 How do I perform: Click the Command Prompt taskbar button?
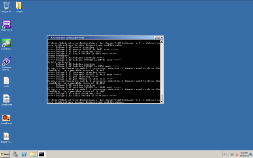[x=42, y=154]
